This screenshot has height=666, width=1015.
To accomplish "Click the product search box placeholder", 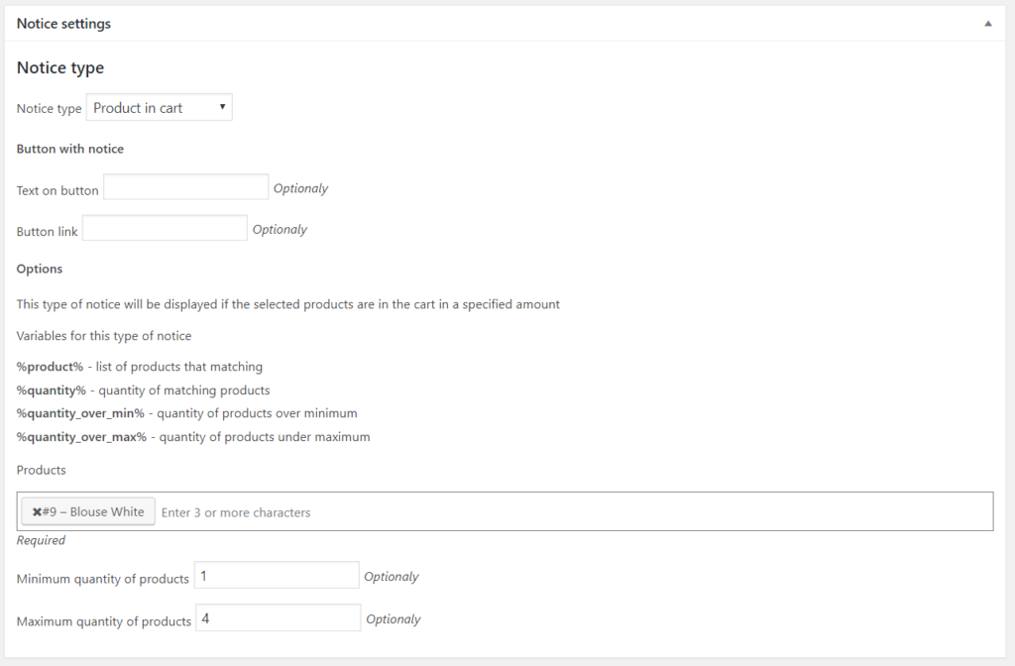I will pos(236,512).
